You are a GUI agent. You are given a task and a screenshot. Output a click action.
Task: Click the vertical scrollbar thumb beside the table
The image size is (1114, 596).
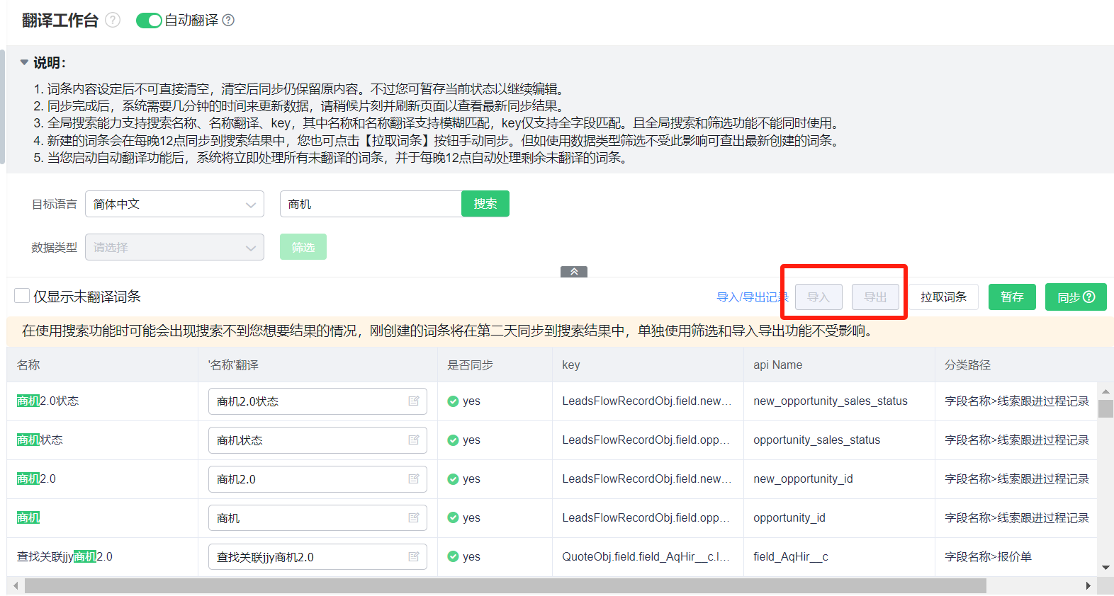click(1105, 409)
